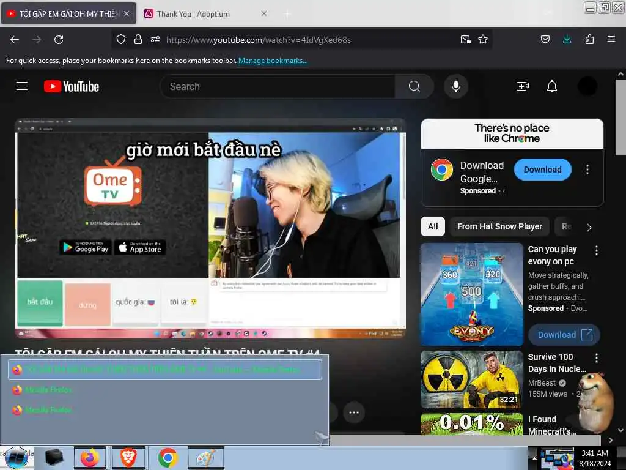Click the picture-in-picture icon in address bar

coord(465,40)
